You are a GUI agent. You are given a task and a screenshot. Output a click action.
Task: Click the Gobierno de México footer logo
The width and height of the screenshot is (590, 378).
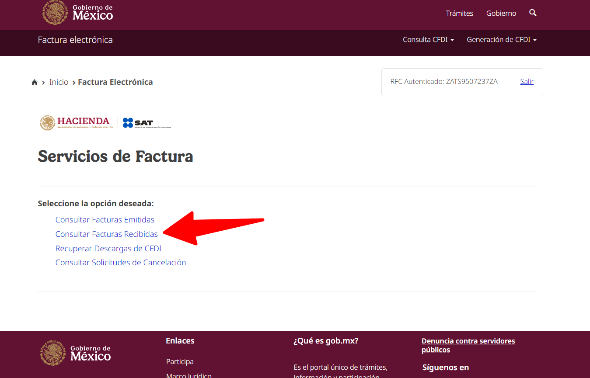(76, 353)
